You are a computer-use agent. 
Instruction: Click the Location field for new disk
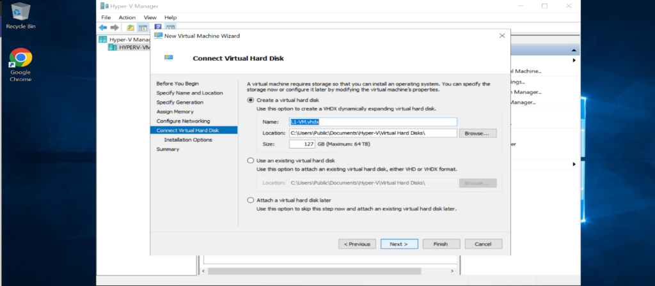click(x=373, y=133)
